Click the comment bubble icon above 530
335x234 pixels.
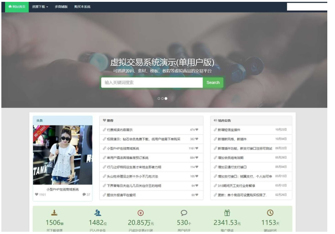click(184, 213)
